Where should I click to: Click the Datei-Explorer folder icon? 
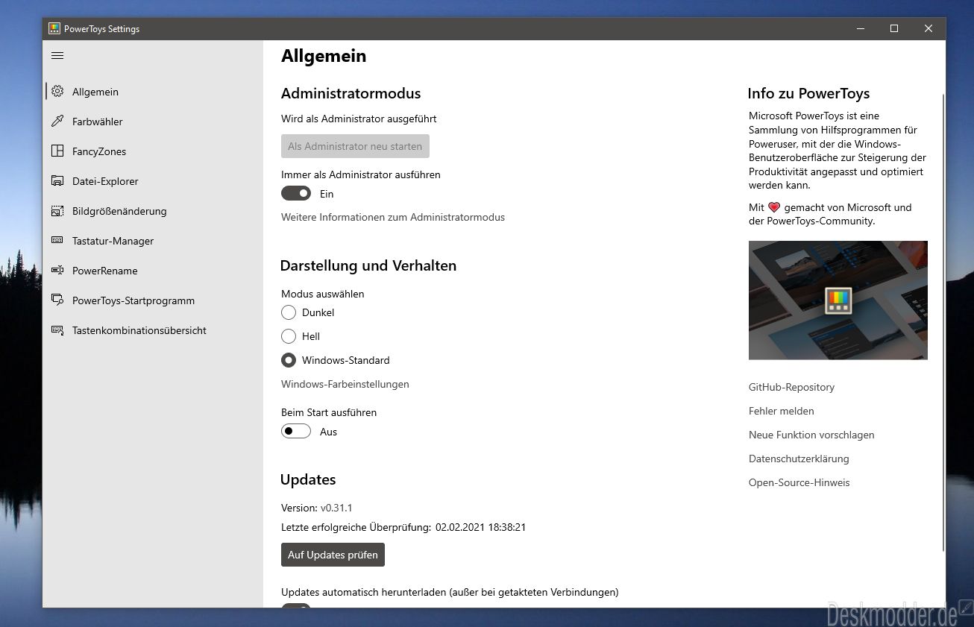(57, 181)
